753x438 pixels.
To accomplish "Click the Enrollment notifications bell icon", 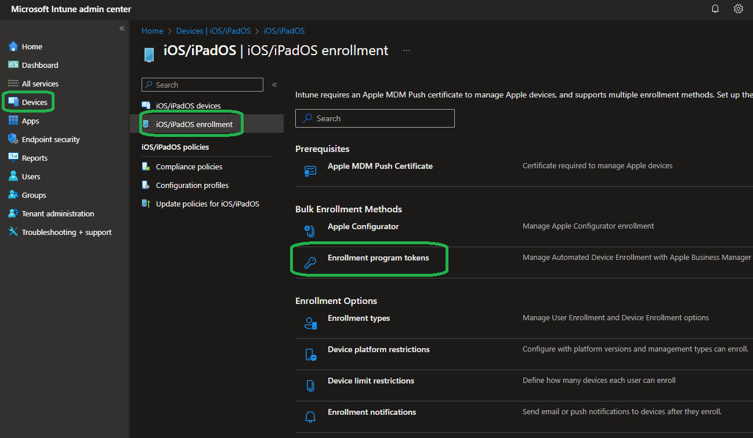I will tap(310, 417).
